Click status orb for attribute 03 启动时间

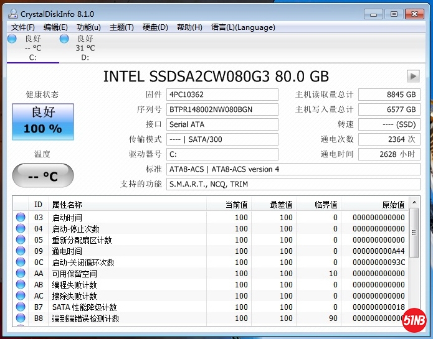tap(21, 218)
